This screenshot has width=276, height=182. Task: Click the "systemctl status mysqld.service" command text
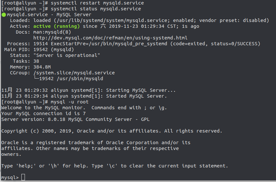click(x=96, y=9)
